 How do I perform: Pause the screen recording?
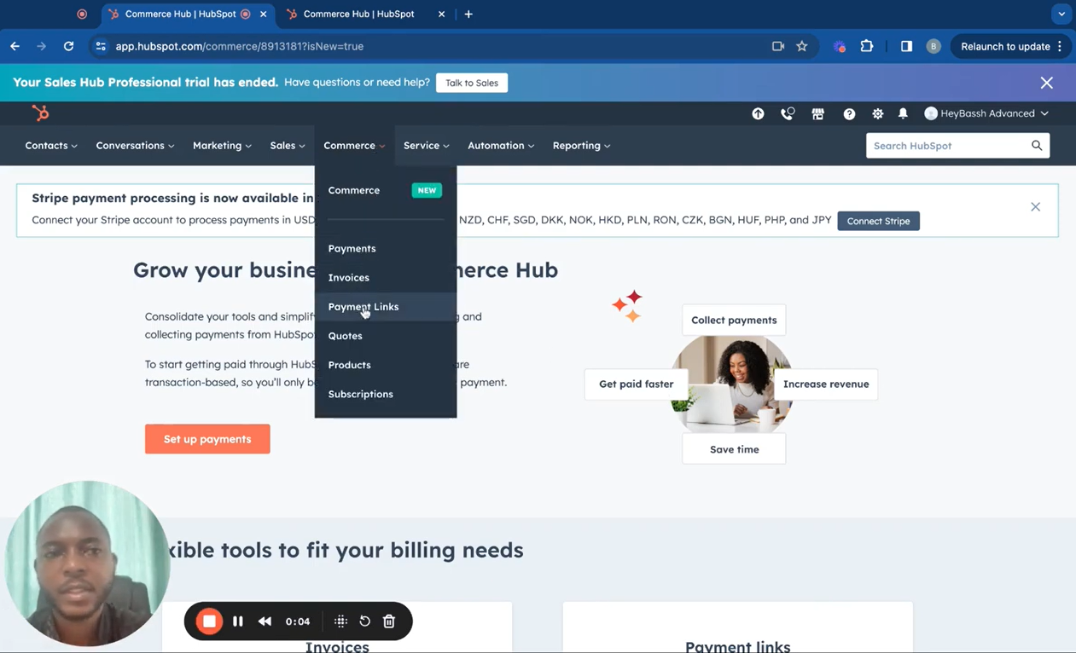coord(238,621)
